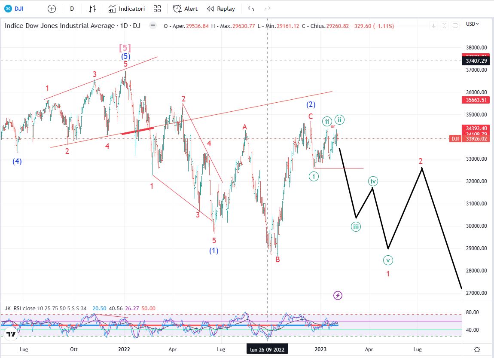Select the blue (1) wave label

[x=214, y=251]
